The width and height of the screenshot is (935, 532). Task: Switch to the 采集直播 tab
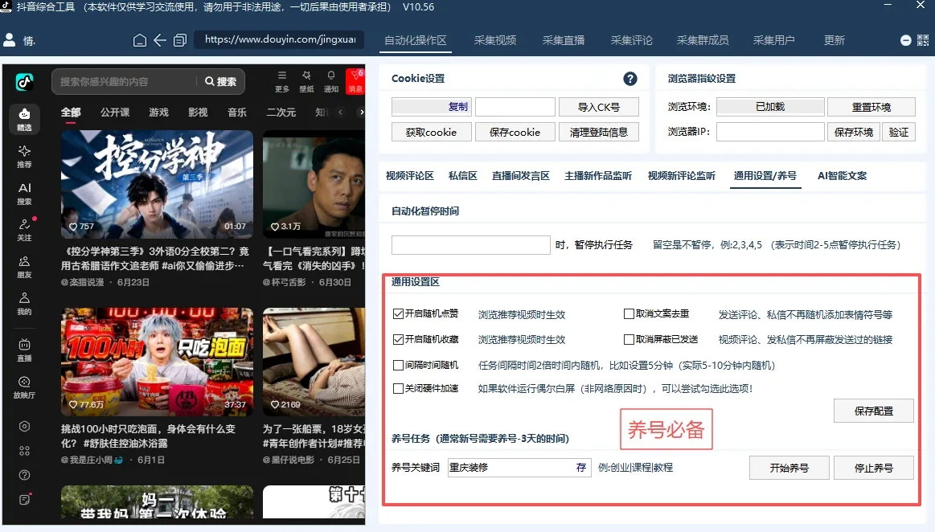click(564, 40)
